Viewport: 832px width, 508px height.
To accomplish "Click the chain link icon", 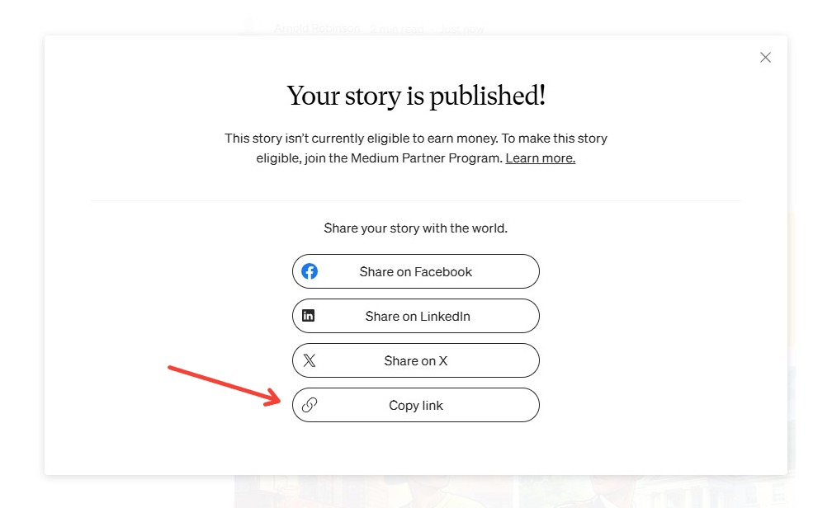I will click(x=310, y=405).
